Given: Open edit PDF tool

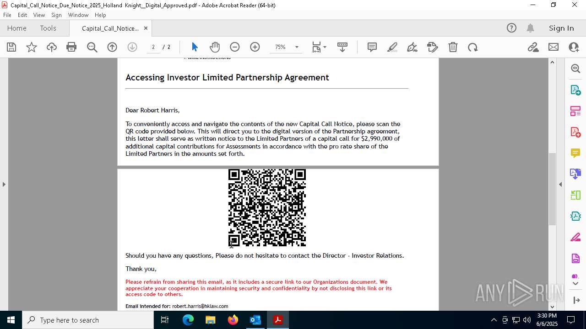Looking at the screenshot, I should [432, 47].
